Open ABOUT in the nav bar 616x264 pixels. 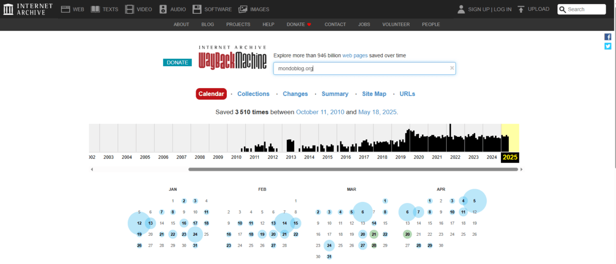[x=181, y=25]
